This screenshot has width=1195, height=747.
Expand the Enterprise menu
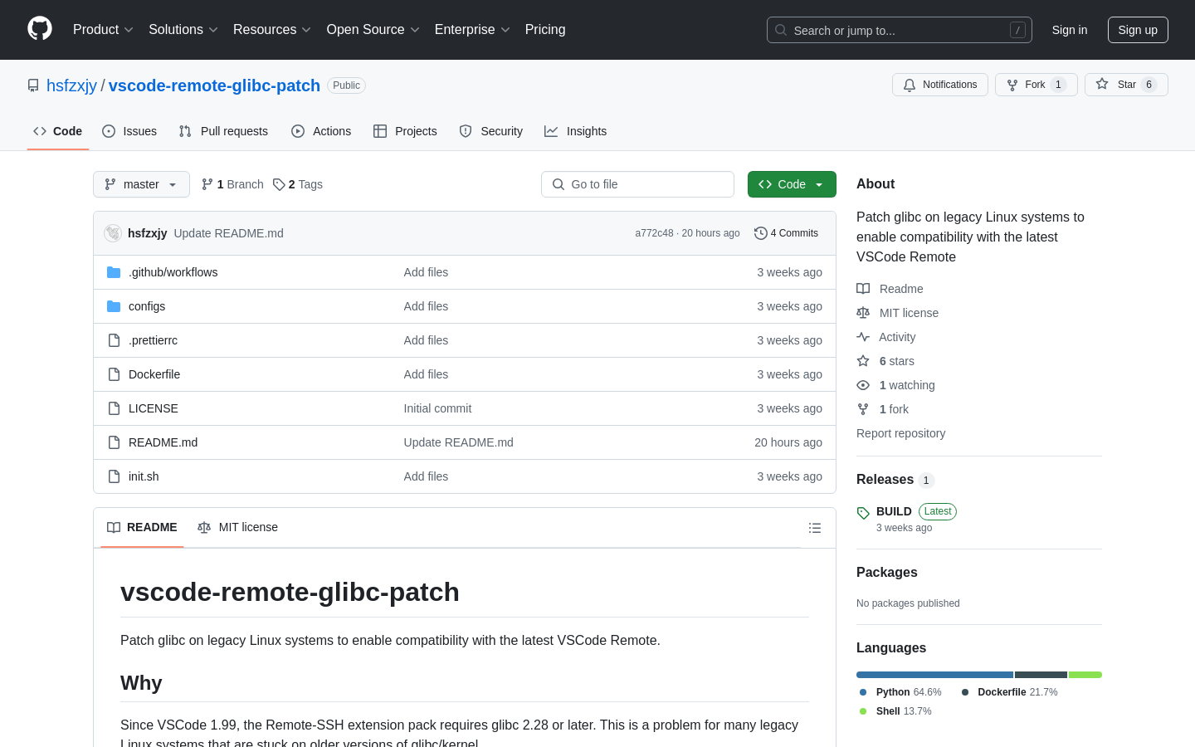[472, 30]
